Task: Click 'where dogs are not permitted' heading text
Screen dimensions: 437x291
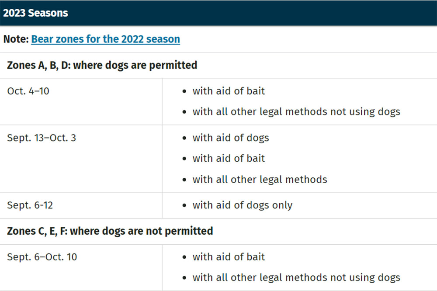Action: (141, 231)
